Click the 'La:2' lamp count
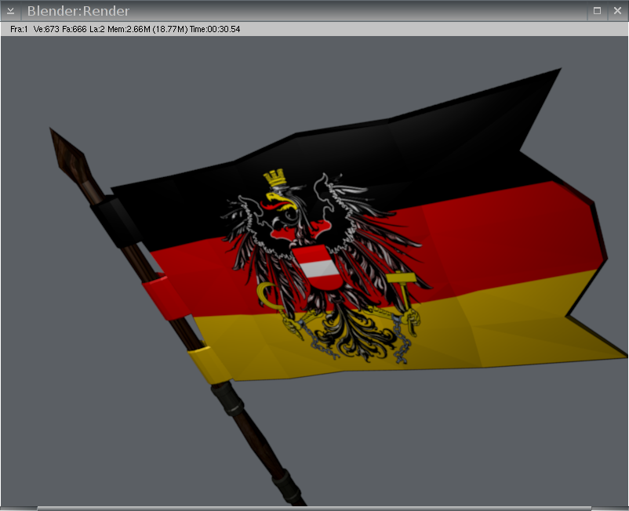The width and height of the screenshot is (629, 511). coord(97,29)
